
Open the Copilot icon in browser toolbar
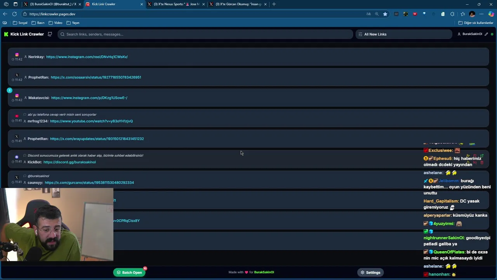click(491, 14)
